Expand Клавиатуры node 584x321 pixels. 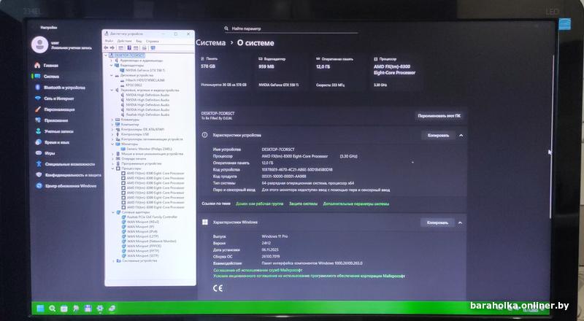112,120
